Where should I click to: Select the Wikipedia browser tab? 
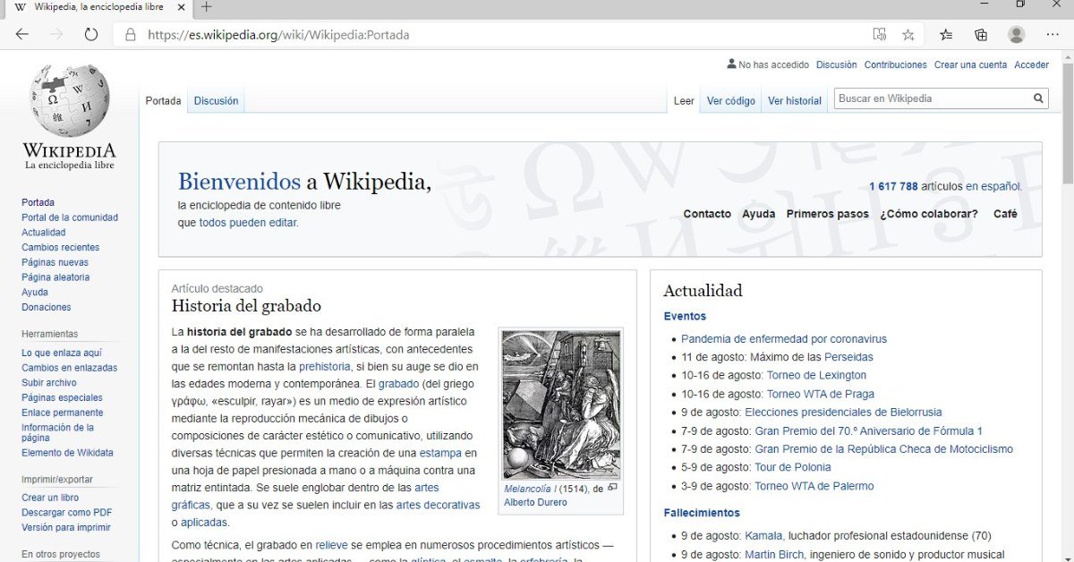tap(100, 7)
